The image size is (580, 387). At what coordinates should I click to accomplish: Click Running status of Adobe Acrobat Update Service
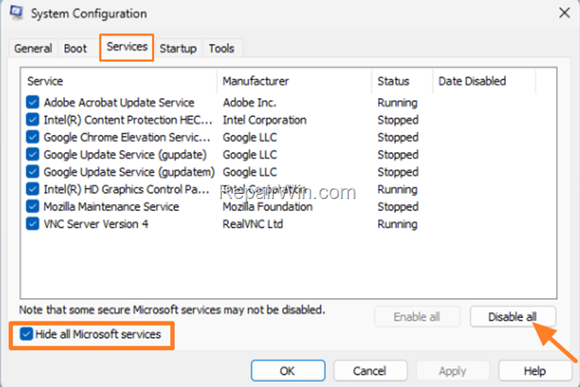tap(397, 103)
